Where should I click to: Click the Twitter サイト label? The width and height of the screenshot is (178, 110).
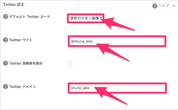[21, 40]
